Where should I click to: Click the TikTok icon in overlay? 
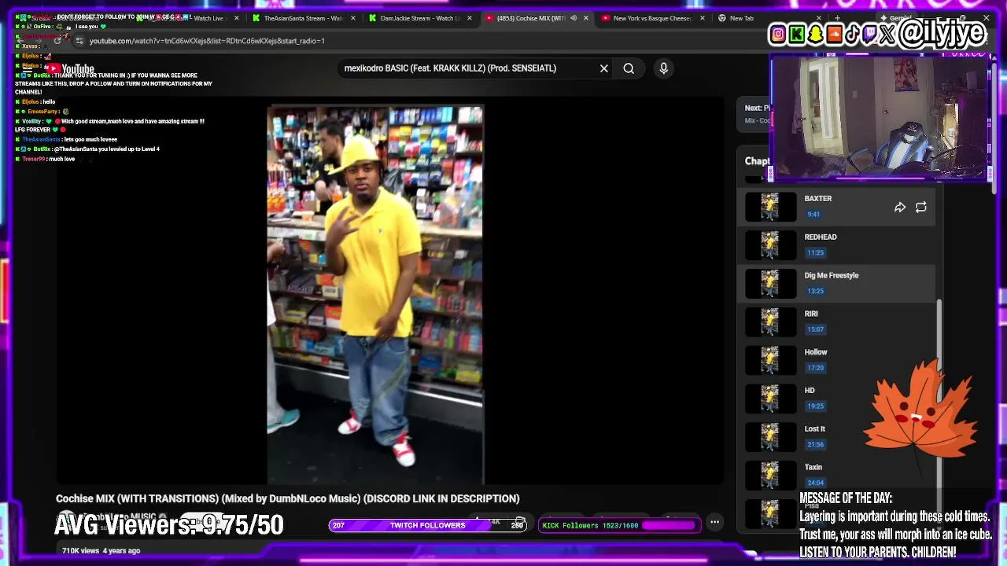coord(852,34)
